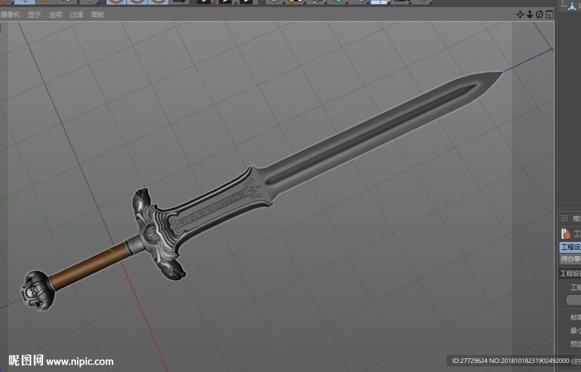This screenshot has width=581, height=372.
Task: Switch to the 待办事项 tab
Action: (570, 259)
